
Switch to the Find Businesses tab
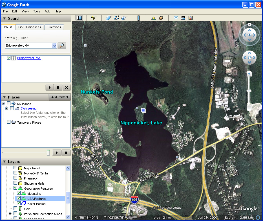click(x=30, y=27)
